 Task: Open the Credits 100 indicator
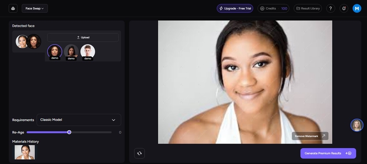(x=273, y=9)
